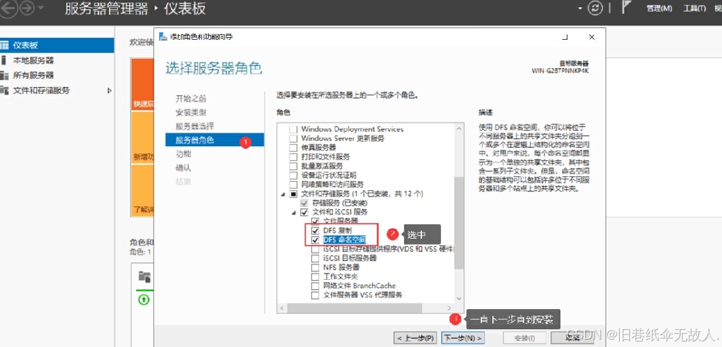
Task: Check 批量激活服务 role
Action: coord(293,166)
